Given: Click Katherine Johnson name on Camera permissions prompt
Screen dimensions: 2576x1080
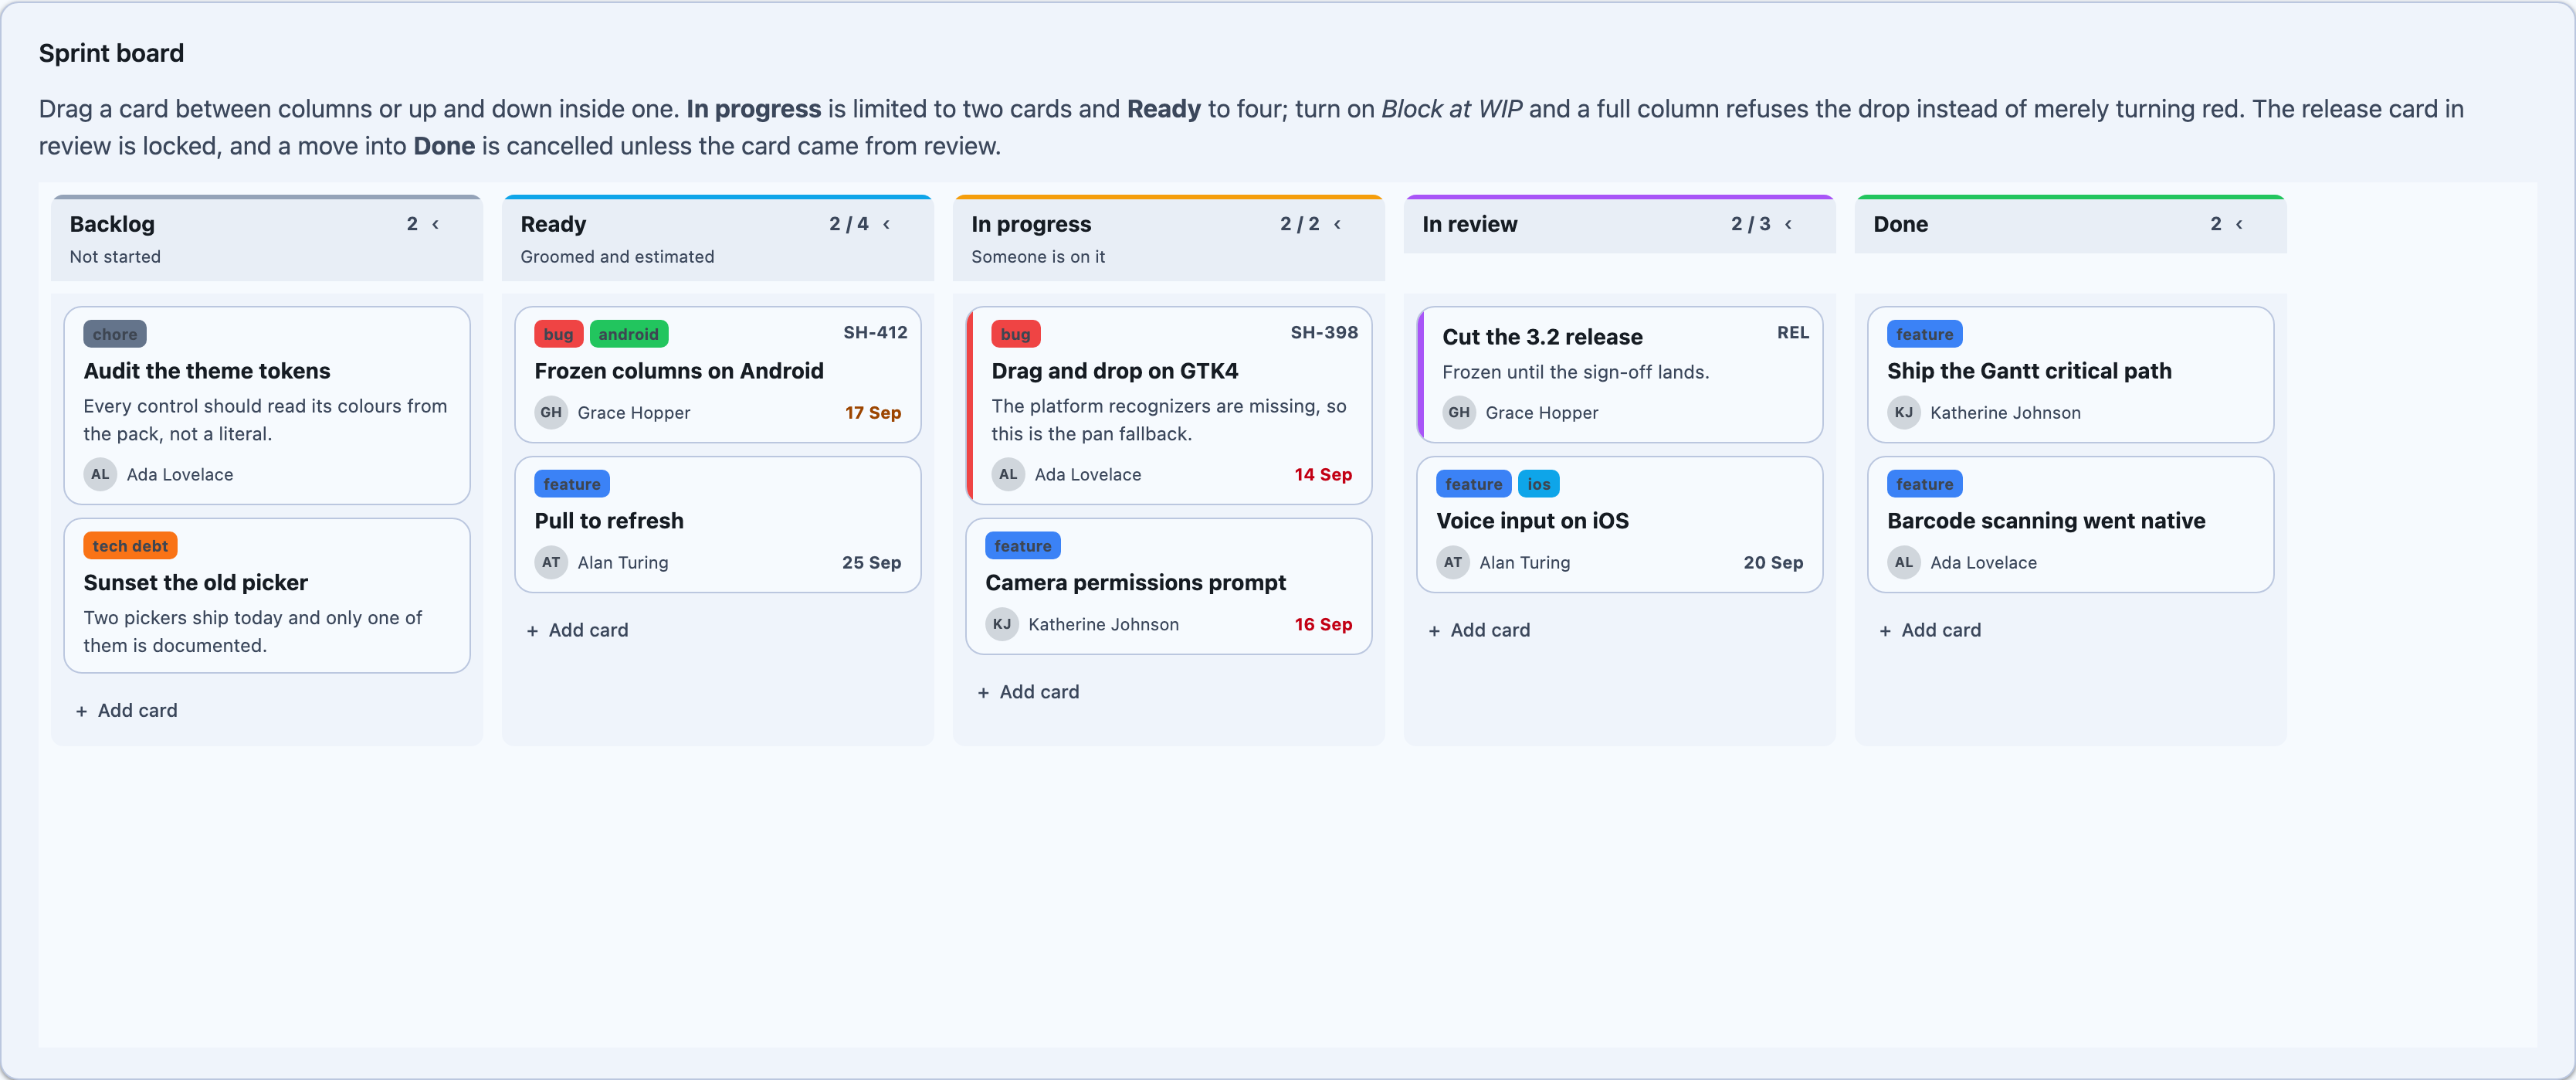Looking at the screenshot, I should [x=1104, y=625].
